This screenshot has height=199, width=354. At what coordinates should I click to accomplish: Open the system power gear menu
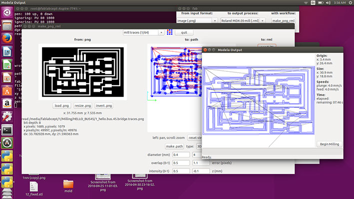coord(350,2)
